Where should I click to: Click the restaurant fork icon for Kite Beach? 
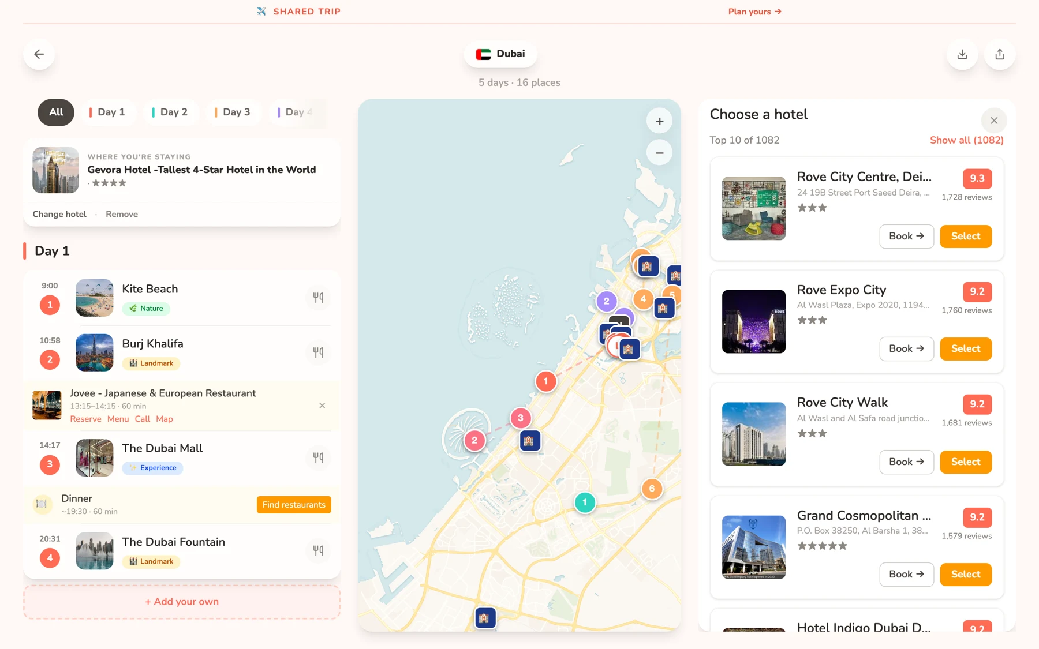pyautogui.click(x=318, y=298)
